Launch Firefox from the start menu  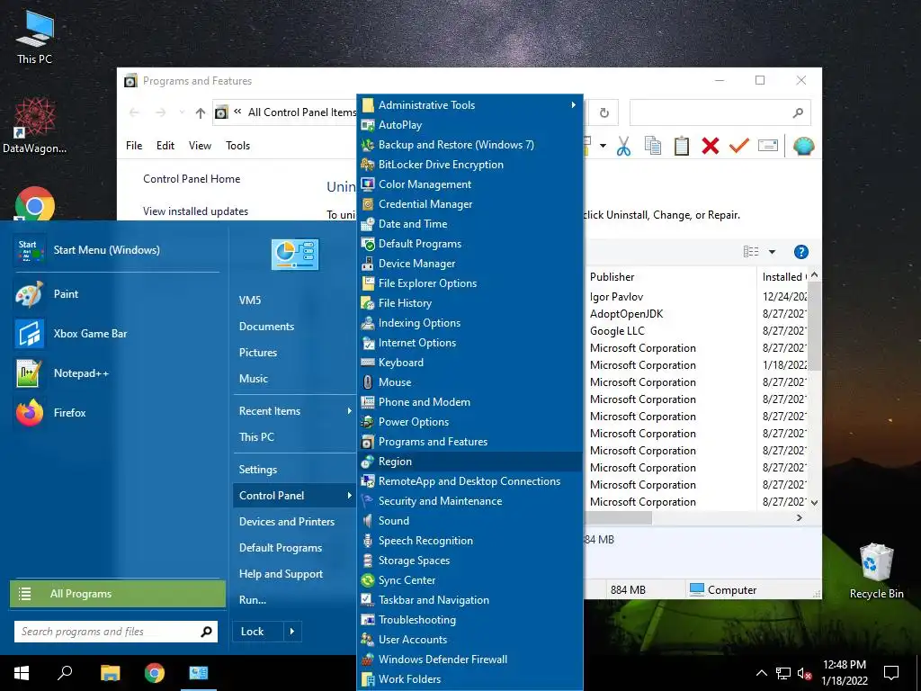tap(116, 412)
